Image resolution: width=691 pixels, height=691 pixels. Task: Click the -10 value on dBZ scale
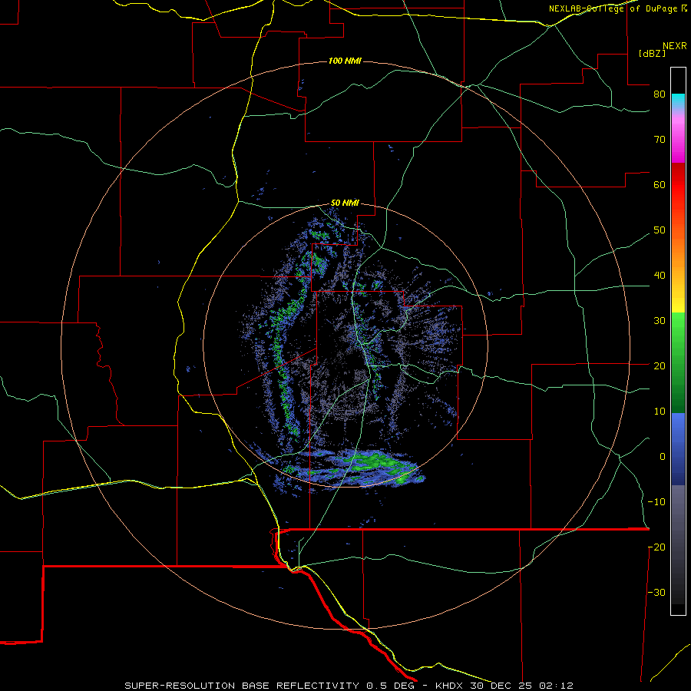(x=656, y=502)
